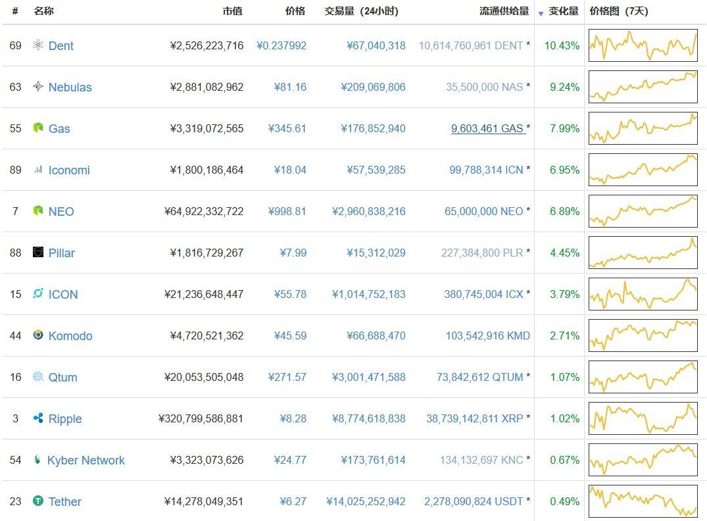Viewport: 707px width, 521px height.
Task: Click the Dent coin icon
Action: (x=38, y=45)
